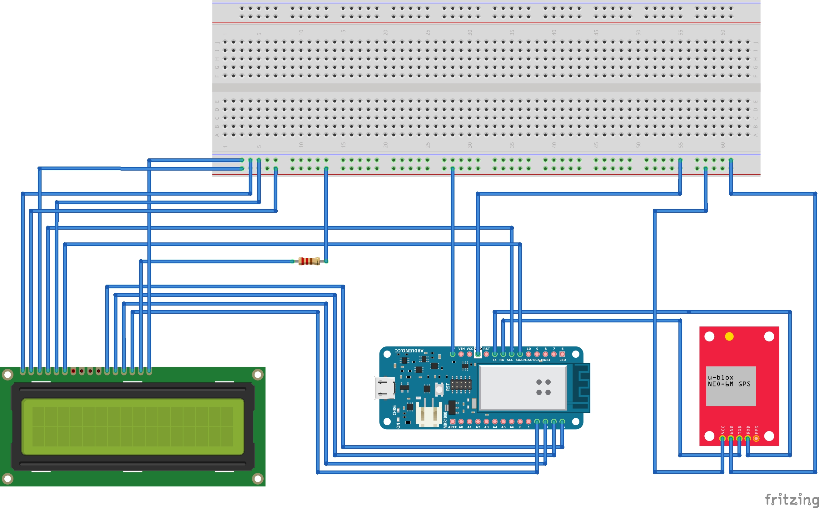
Task: Select the A3 analog pin on Arduino
Action: pyautogui.click(x=486, y=421)
